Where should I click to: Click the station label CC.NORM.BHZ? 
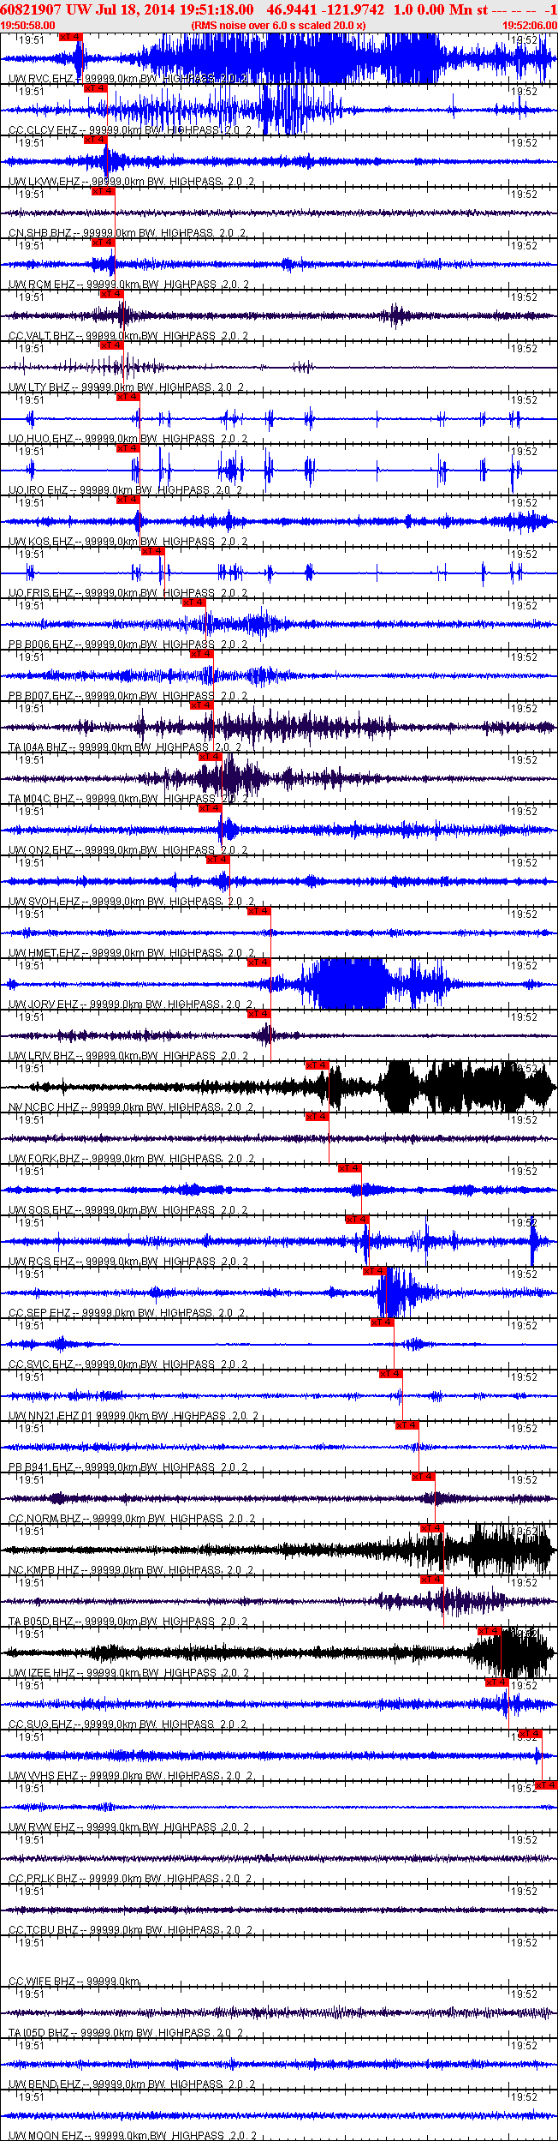point(45,1519)
